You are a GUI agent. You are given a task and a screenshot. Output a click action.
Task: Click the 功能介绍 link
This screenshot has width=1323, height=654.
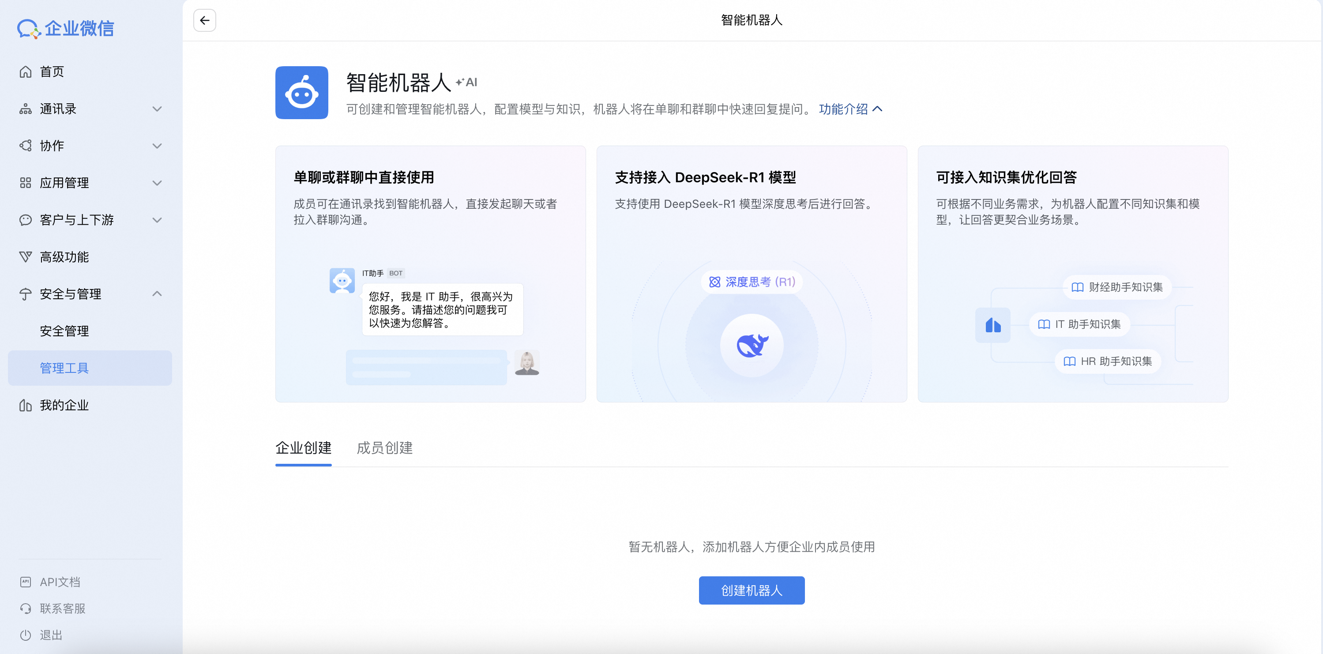(843, 109)
